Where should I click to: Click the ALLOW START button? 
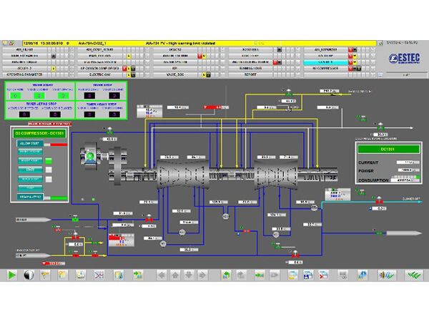pyautogui.click(x=30, y=143)
